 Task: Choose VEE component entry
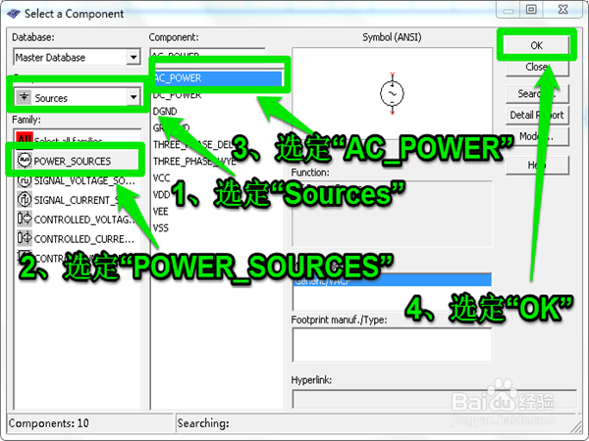point(162,211)
